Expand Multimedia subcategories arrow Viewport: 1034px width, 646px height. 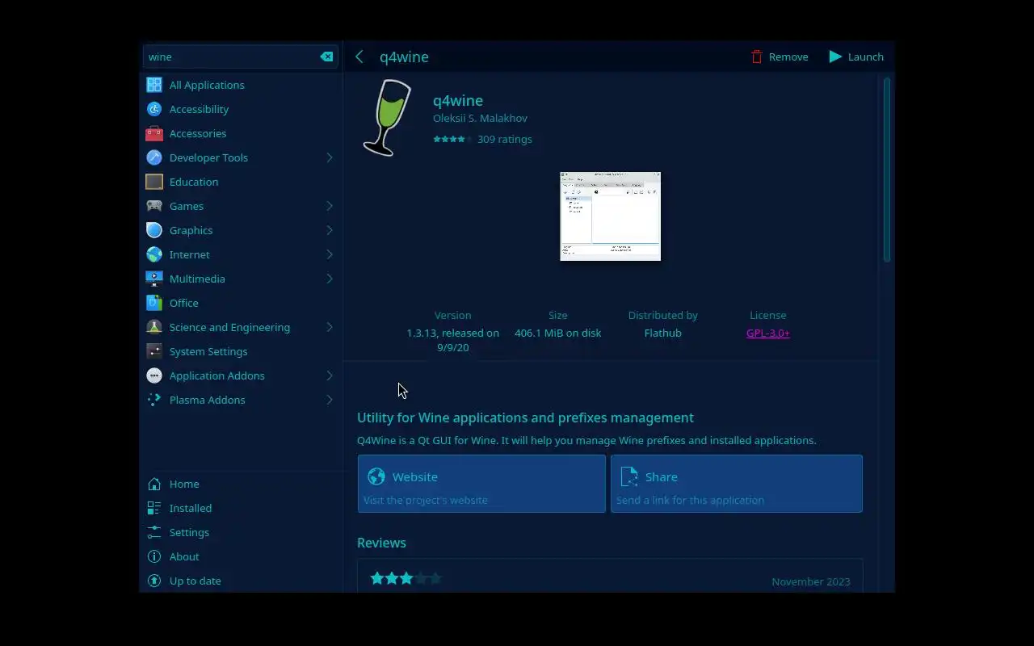click(330, 279)
